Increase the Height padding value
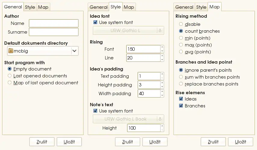 pos(162,83)
